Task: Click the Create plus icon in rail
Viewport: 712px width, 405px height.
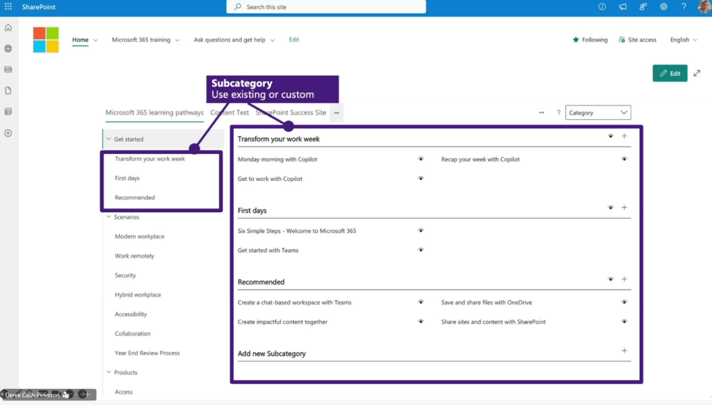Action: tap(8, 133)
